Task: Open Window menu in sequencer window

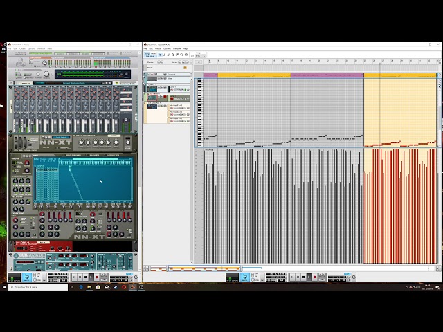Action: point(177,48)
